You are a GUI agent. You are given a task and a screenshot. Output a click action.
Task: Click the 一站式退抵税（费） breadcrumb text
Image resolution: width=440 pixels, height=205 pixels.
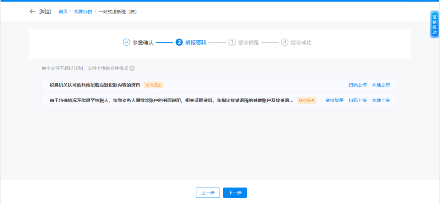(118, 12)
